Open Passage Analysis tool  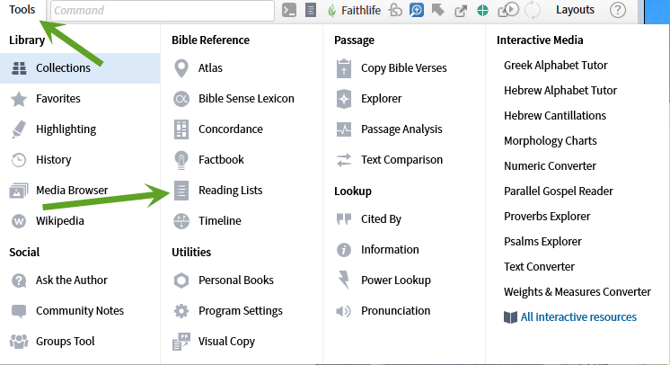(401, 129)
